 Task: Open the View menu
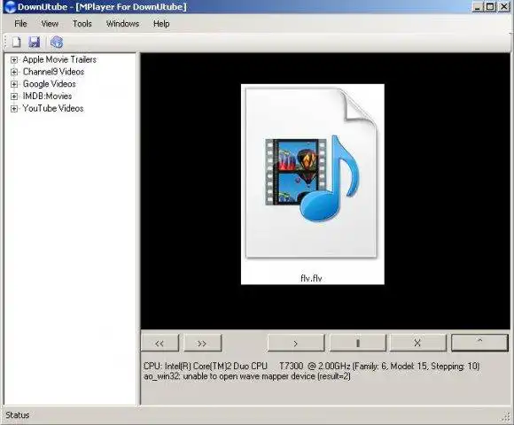point(50,24)
